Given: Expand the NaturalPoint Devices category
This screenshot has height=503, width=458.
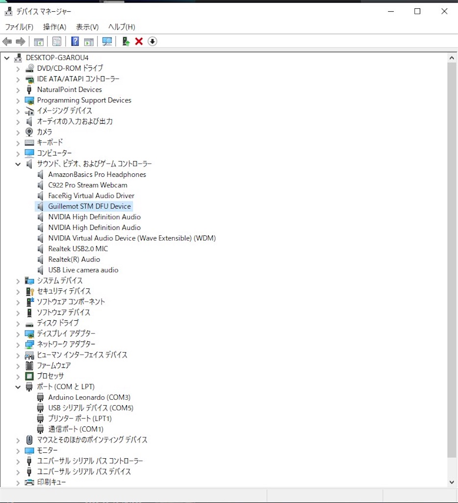Looking at the screenshot, I should 18,90.
